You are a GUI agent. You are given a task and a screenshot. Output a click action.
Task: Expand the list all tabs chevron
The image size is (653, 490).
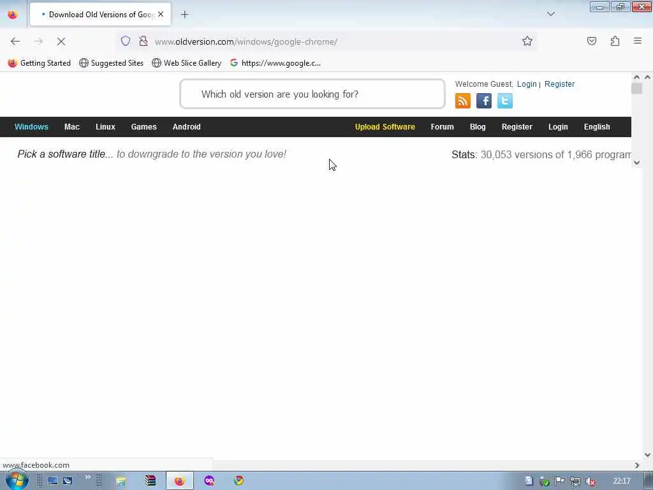point(550,14)
